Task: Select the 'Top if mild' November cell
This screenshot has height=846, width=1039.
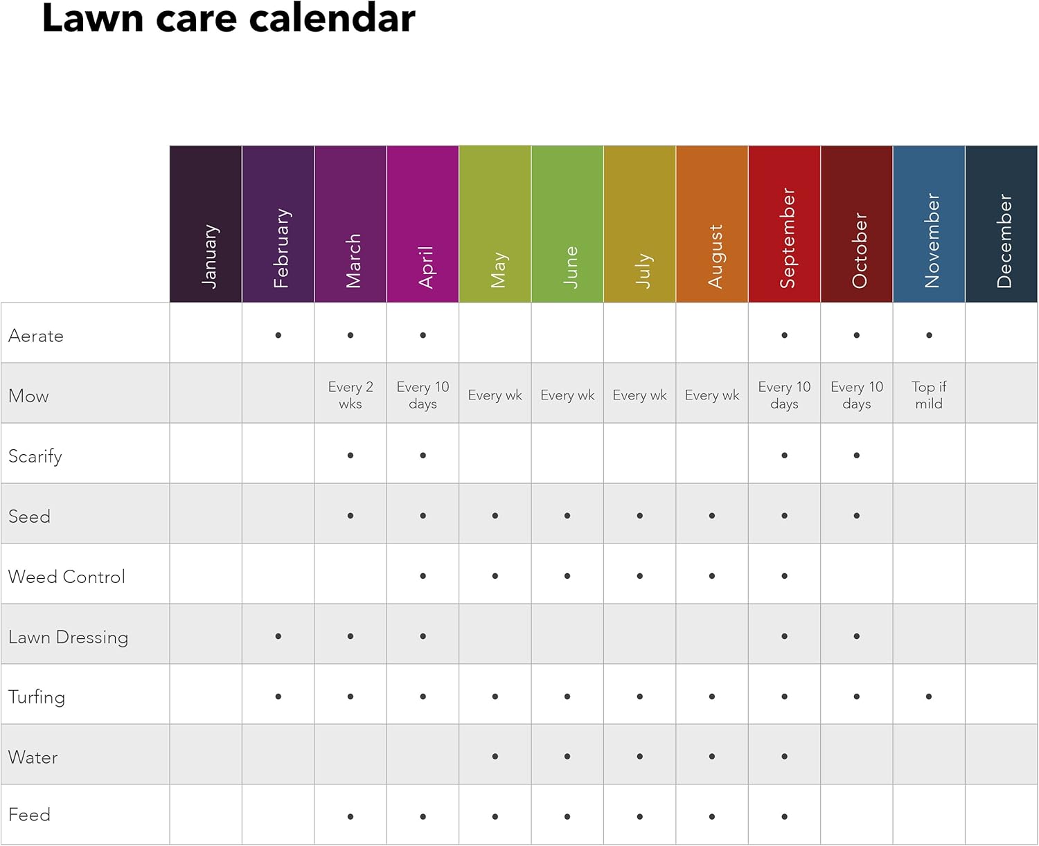Action: click(929, 395)
